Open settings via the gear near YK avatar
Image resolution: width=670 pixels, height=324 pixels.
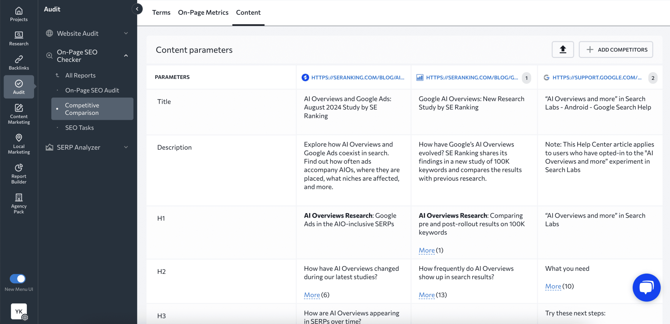pos(25,317)
